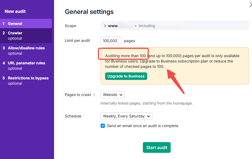Close the New audit dialog
252x159 pixels.
tap(250, 5)
